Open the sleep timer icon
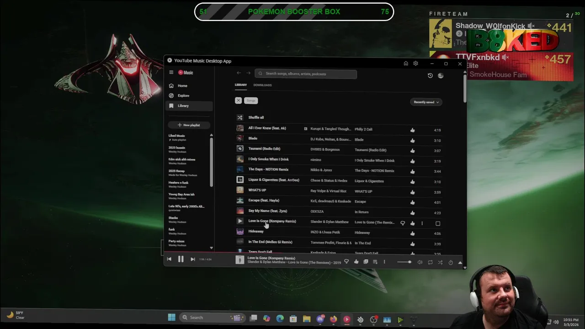The image size is (585, 329). click(451, 262)
